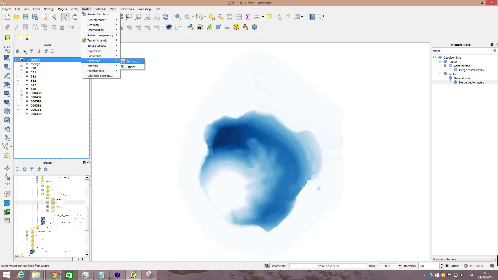The height and width of the screenshot is (280, 498).
Task: Toggle visibility of the raster group
Action: 22,60
